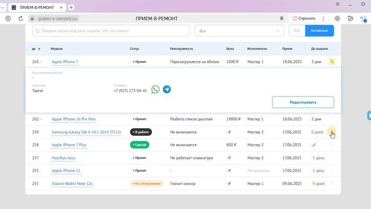Screen dimensions: 371x209
Task: Click the customer name Таргет
Action: coord(38,91)
